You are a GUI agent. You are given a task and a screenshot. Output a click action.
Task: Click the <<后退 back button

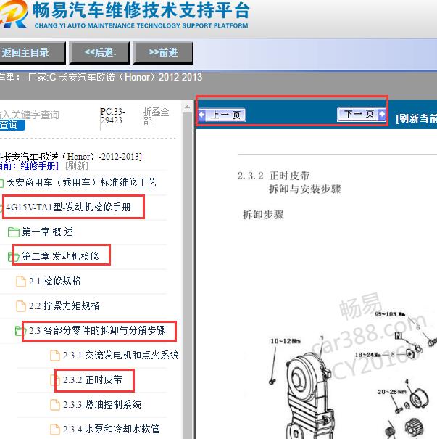pyautogui.click(x=99, y=53)
